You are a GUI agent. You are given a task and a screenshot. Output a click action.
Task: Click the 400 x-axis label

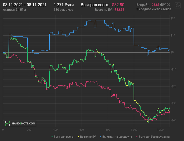coord(55,130)
